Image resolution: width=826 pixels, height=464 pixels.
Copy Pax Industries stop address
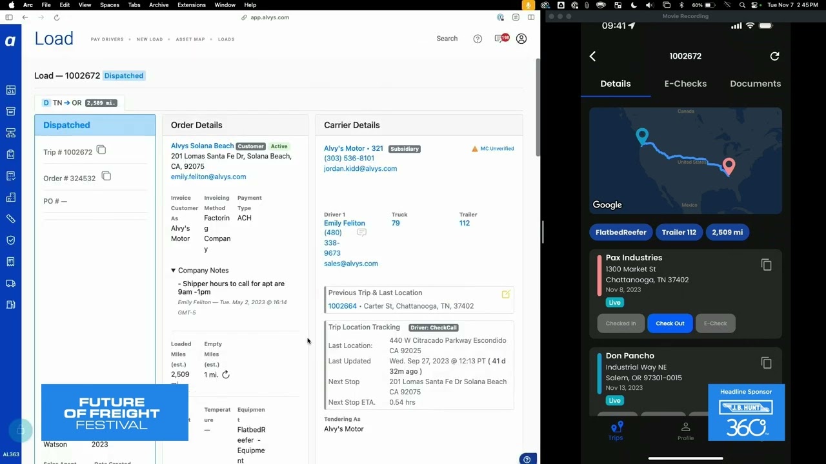tap(767, 265)
